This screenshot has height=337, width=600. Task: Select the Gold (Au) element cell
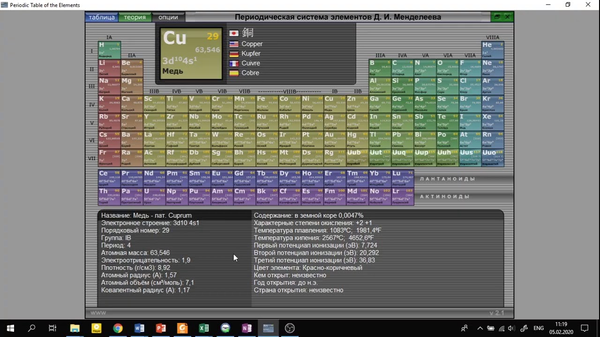coord(335,139)
